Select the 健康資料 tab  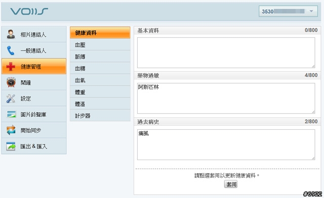click(x=100, y=33)
